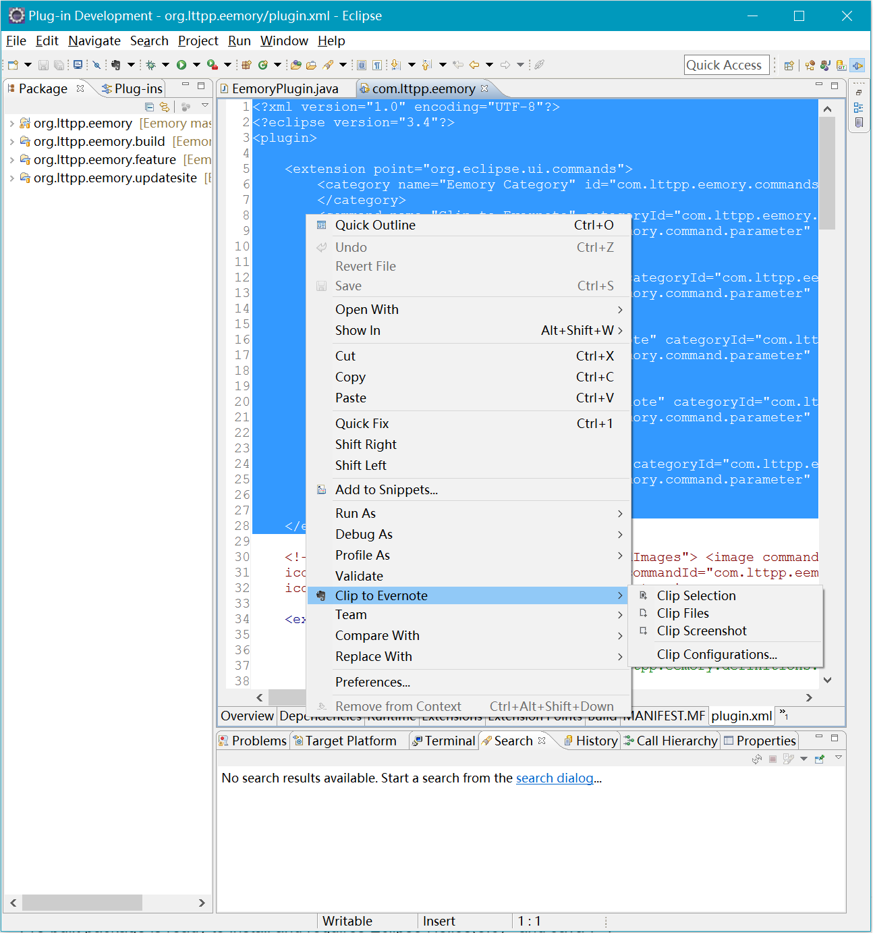873x933 pixels.
Task: Open the Window menu in menu bar
Action: point(284,41)
